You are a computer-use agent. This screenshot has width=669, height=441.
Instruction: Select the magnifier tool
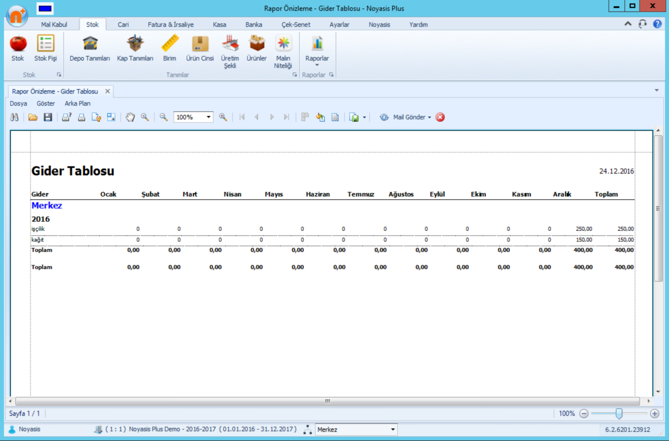[145, 117]
